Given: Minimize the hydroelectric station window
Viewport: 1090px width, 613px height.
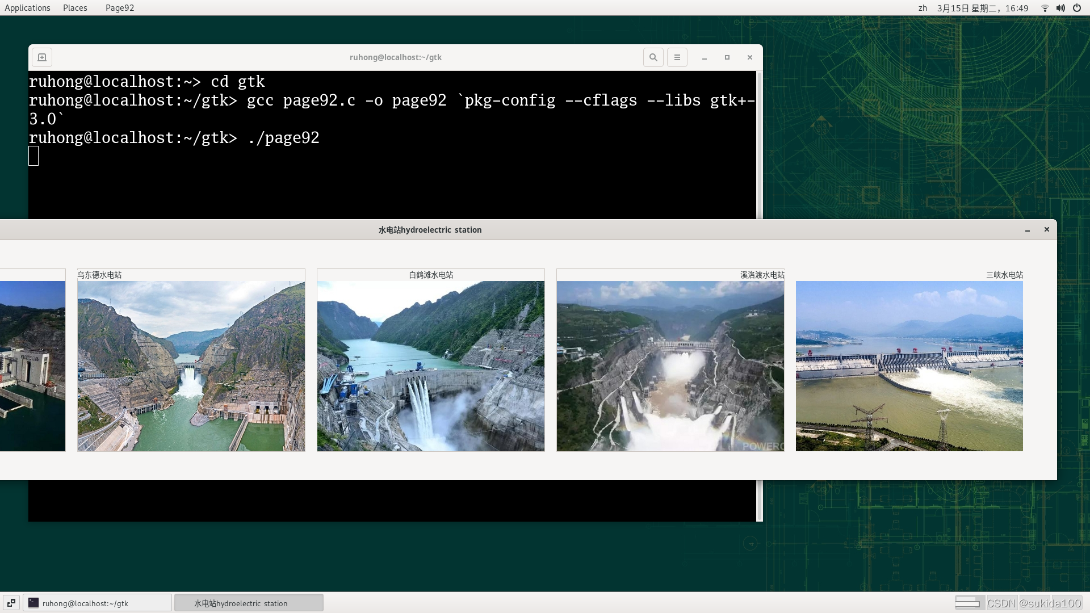Looking at the screenshot, I should [1027, 230].
